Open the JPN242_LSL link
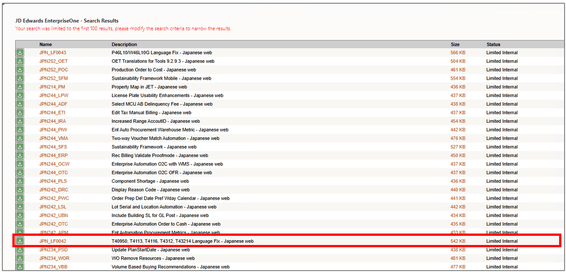This screenshot has width=566, height=272. [x=53, y=207]
